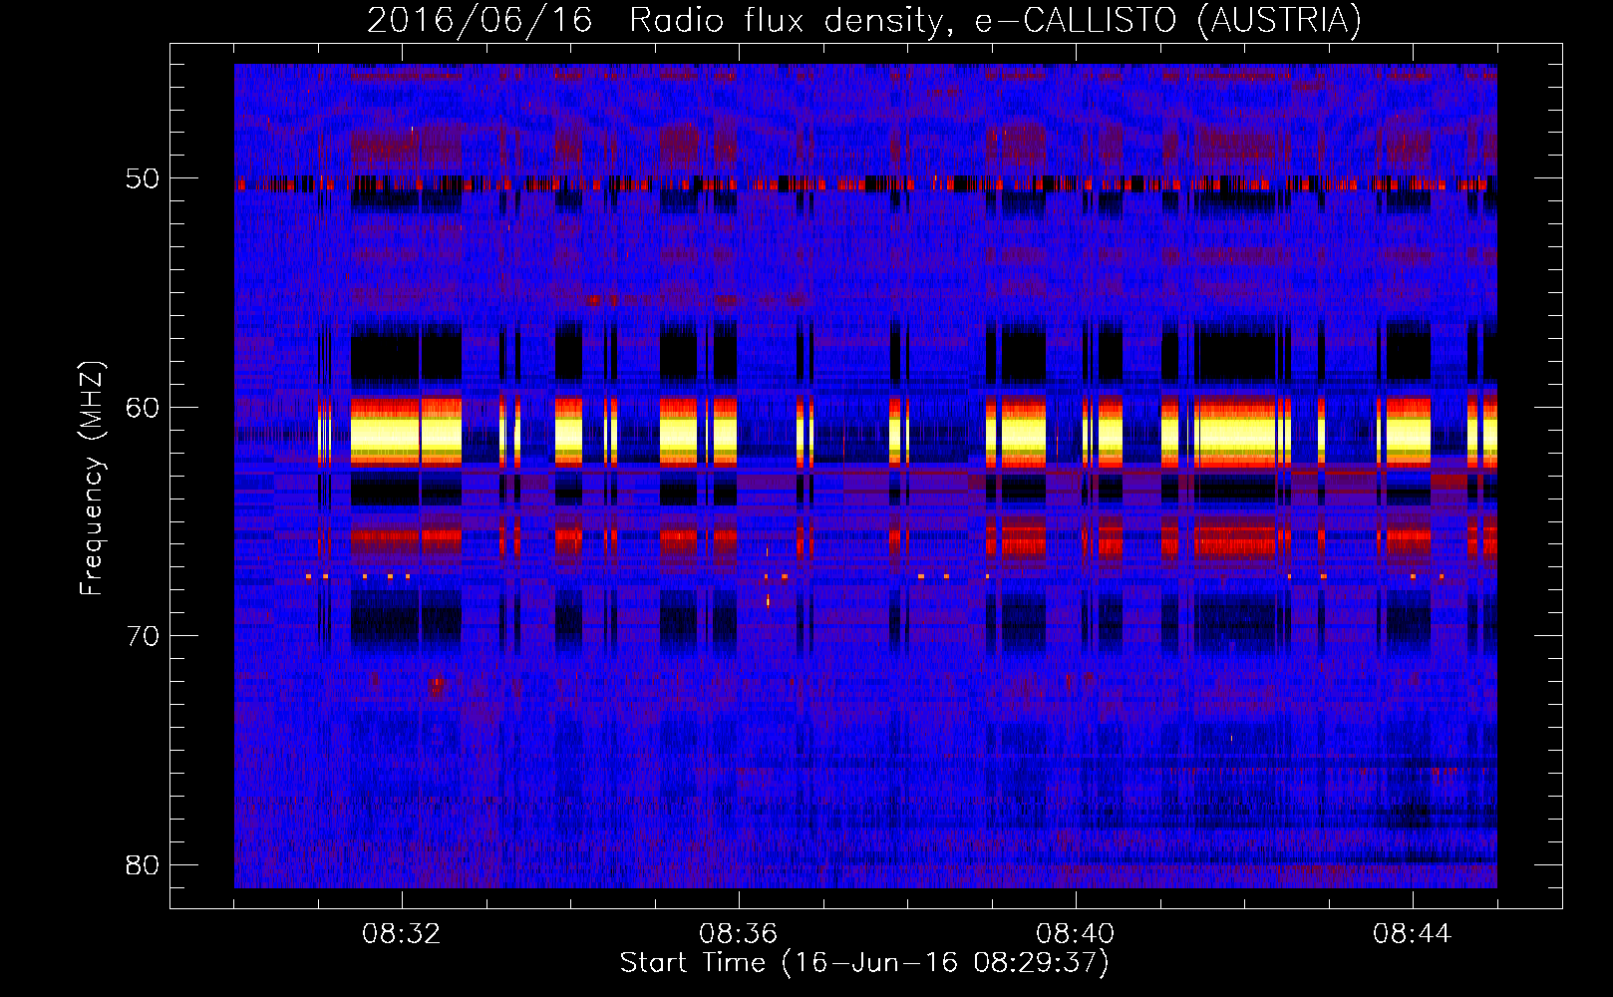This screenshot has width=1613, height=997.
Task: Click the 'Start Time (16-Jun-16 08:29:37)' axis label
Action: (864, 963)
